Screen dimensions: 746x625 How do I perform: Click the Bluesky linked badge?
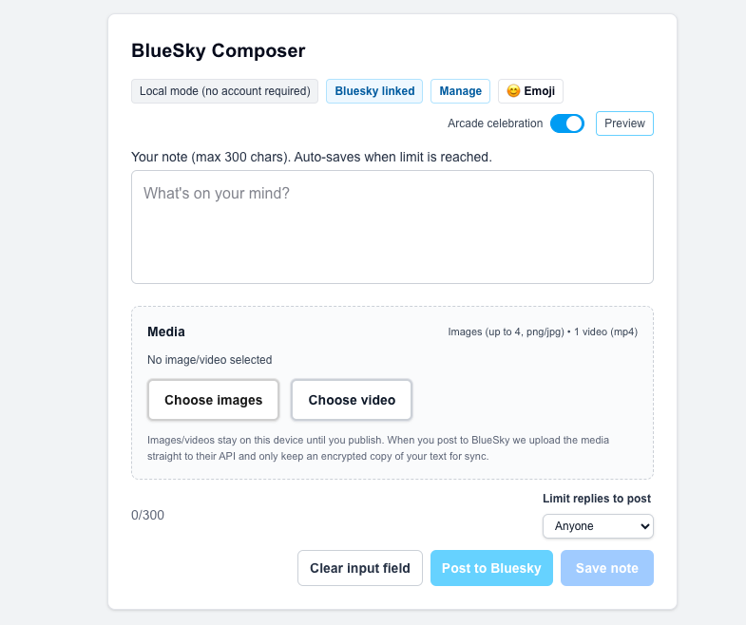(374, 91)
